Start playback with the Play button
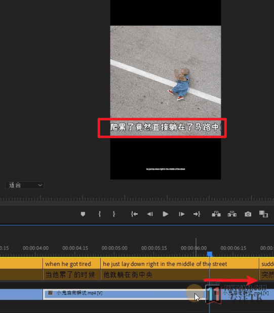 166,214
